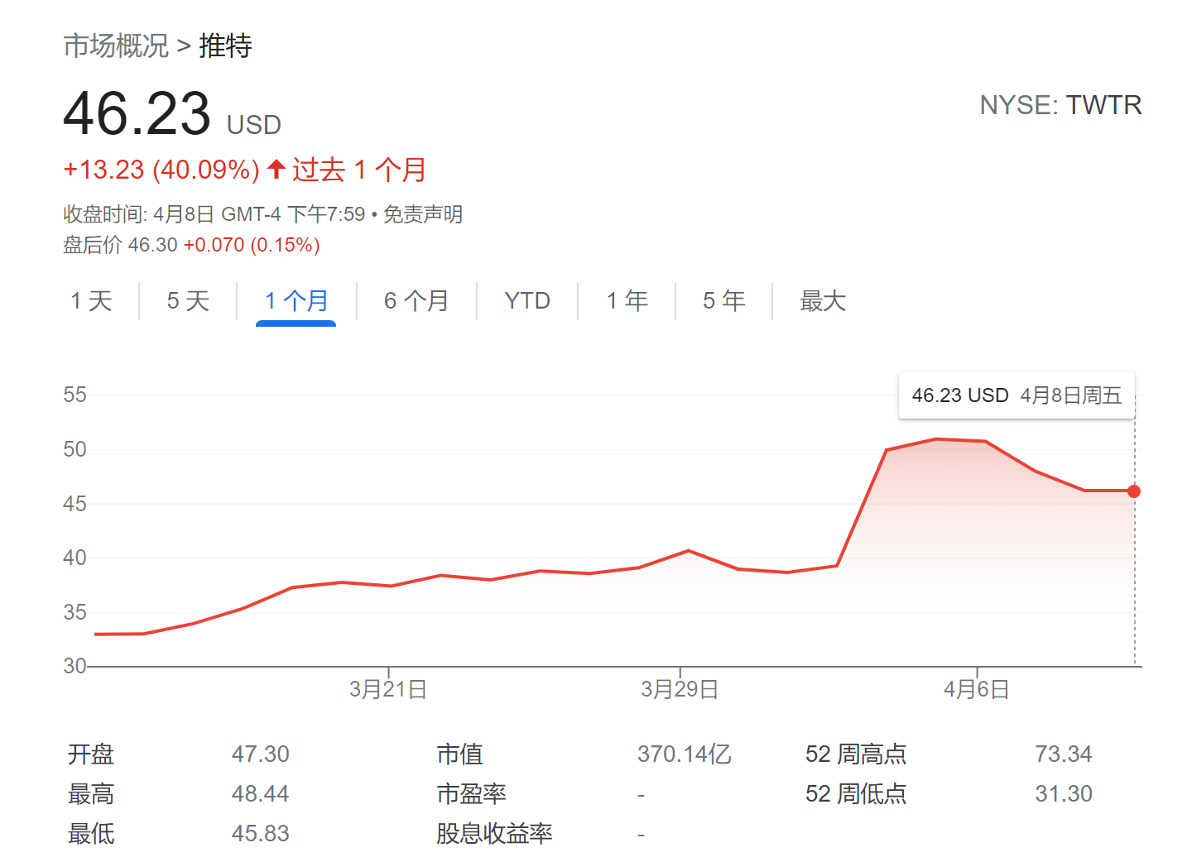
Task: Click the red up-arrow price change icon
Action: 276,170
